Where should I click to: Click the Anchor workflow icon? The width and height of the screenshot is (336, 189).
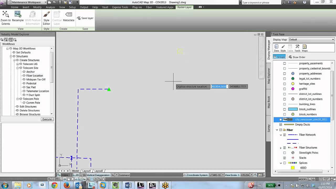(x=24, y=72)
